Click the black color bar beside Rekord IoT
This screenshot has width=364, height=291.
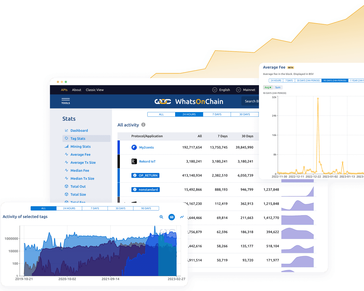pos(119,161)
